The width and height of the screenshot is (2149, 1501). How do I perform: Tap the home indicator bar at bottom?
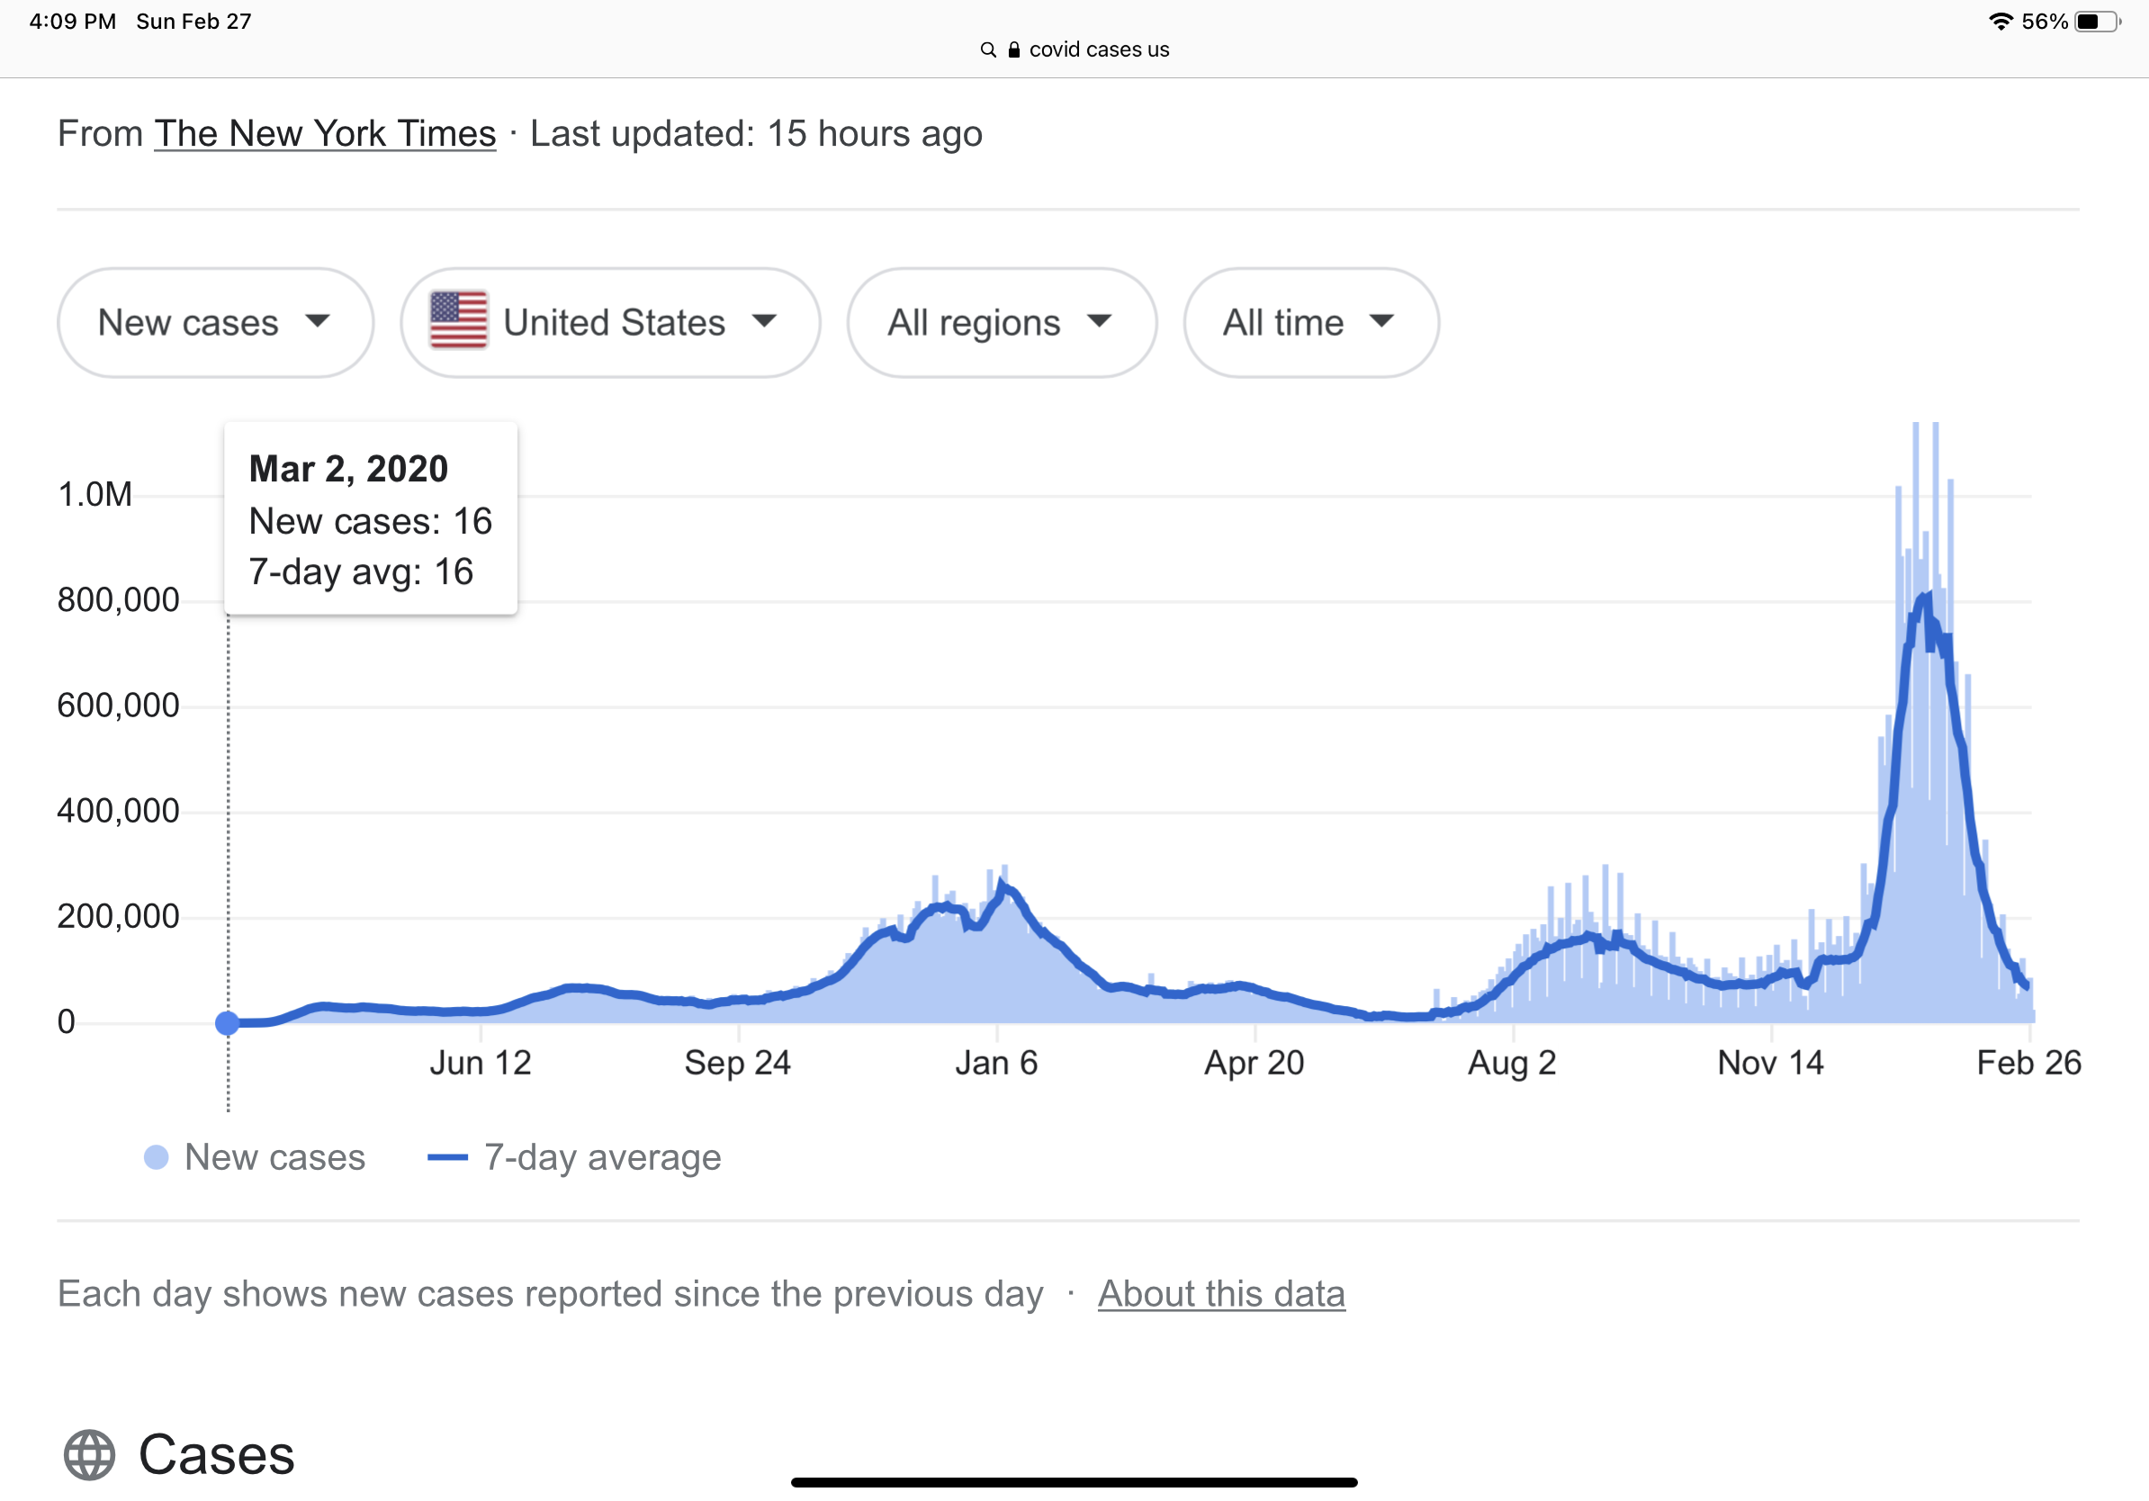tap(1074, 1482)
